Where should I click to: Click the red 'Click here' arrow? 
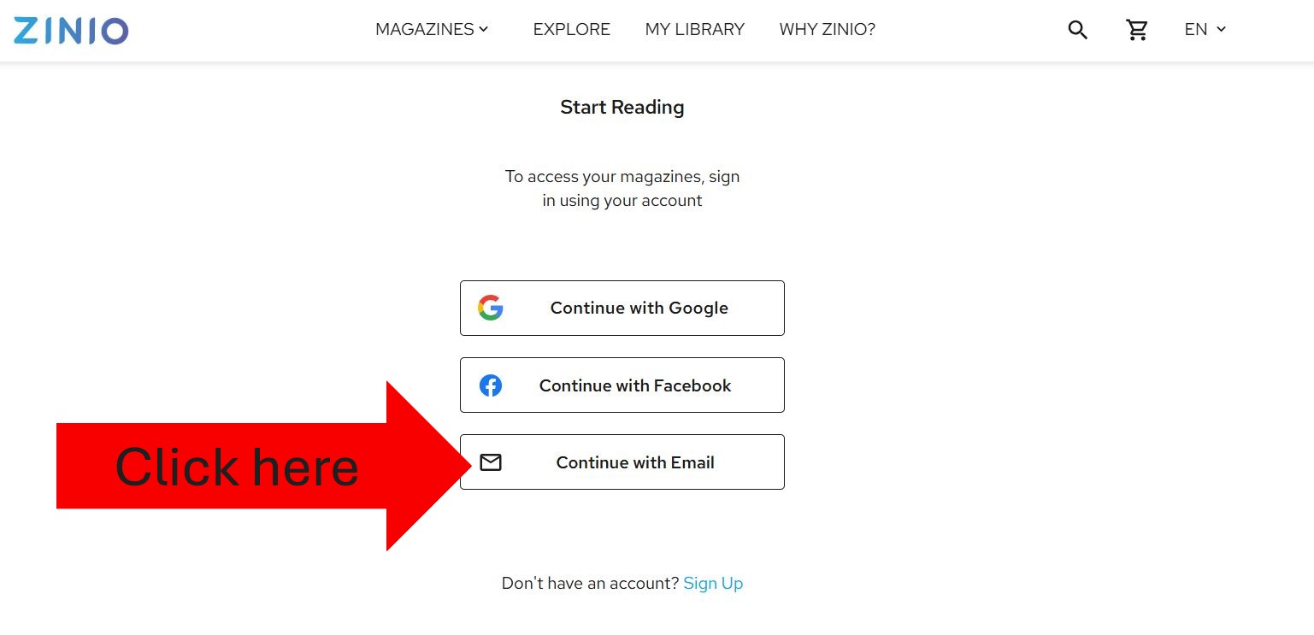coord(263,466)
